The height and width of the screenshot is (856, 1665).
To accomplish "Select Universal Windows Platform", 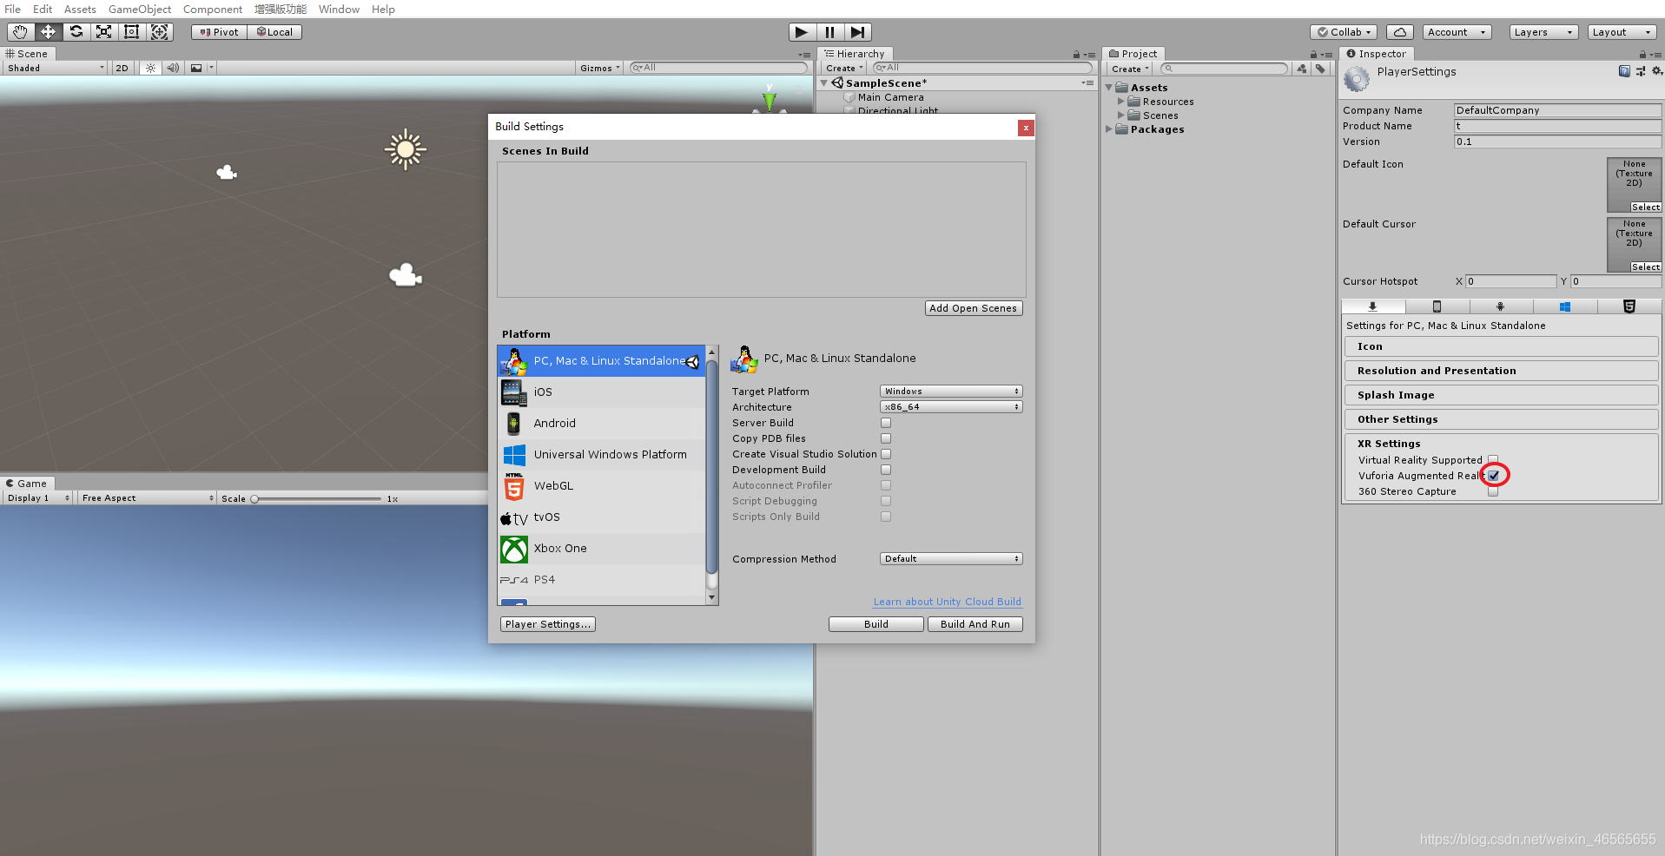I will 601,454.
